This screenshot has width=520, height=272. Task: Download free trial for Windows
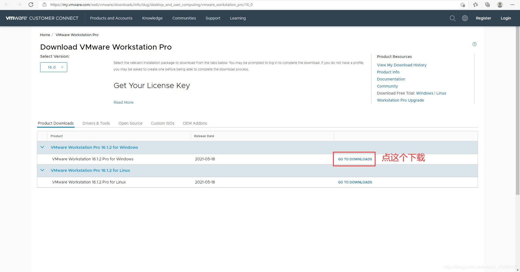pos(425,93)
